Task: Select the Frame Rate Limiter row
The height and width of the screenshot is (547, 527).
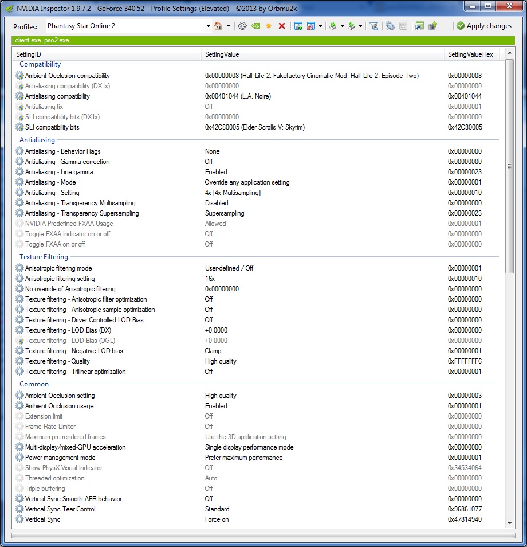Action: (257, 426)
